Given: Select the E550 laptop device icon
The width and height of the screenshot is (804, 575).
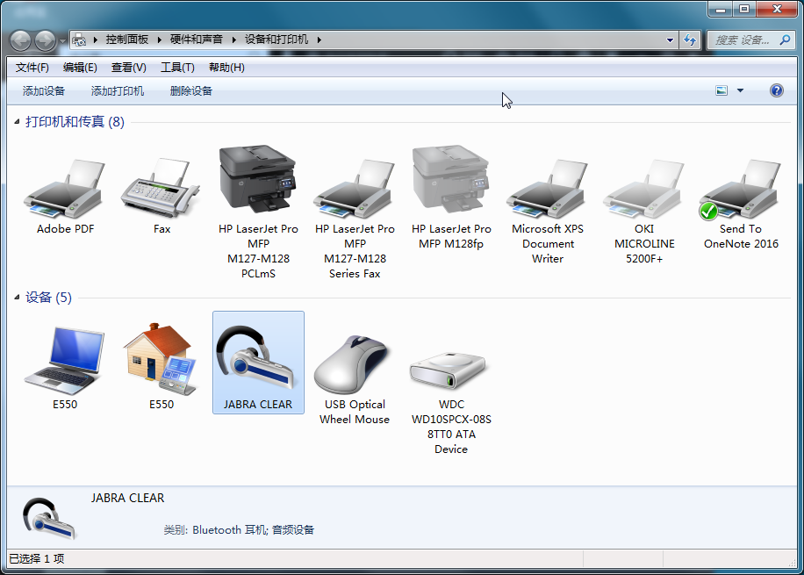Looking at the screenshot, I should [65, 362].
